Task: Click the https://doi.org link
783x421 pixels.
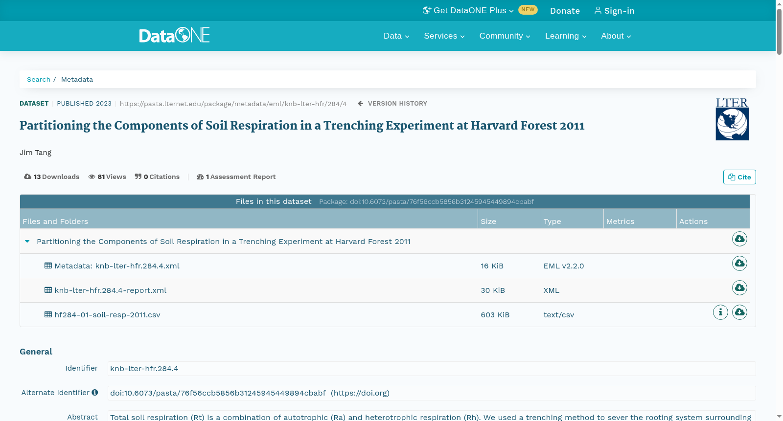Action: (360, 393)
